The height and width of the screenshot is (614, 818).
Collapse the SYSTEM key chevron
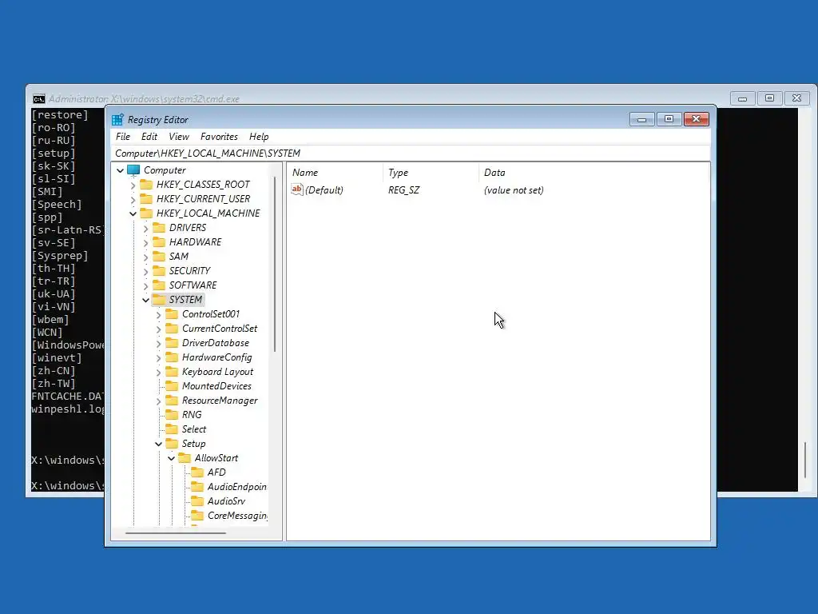pyautogui.click(x=146, y=300)
